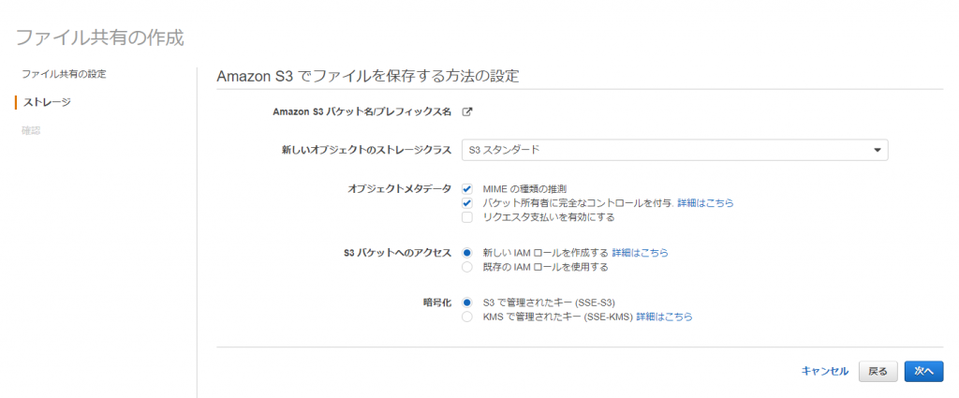Go to ファイル共有の設定 step in sidebar
Image resolution: width=959 pixels, height=398 pixels.
pos(65,74)
